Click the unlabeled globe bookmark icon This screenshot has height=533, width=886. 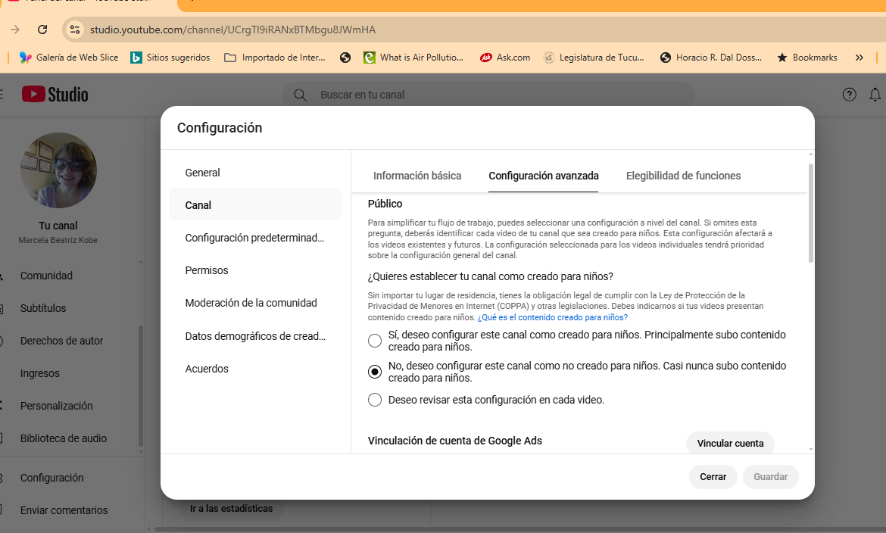pyautogui.click(x=345, y=57)
